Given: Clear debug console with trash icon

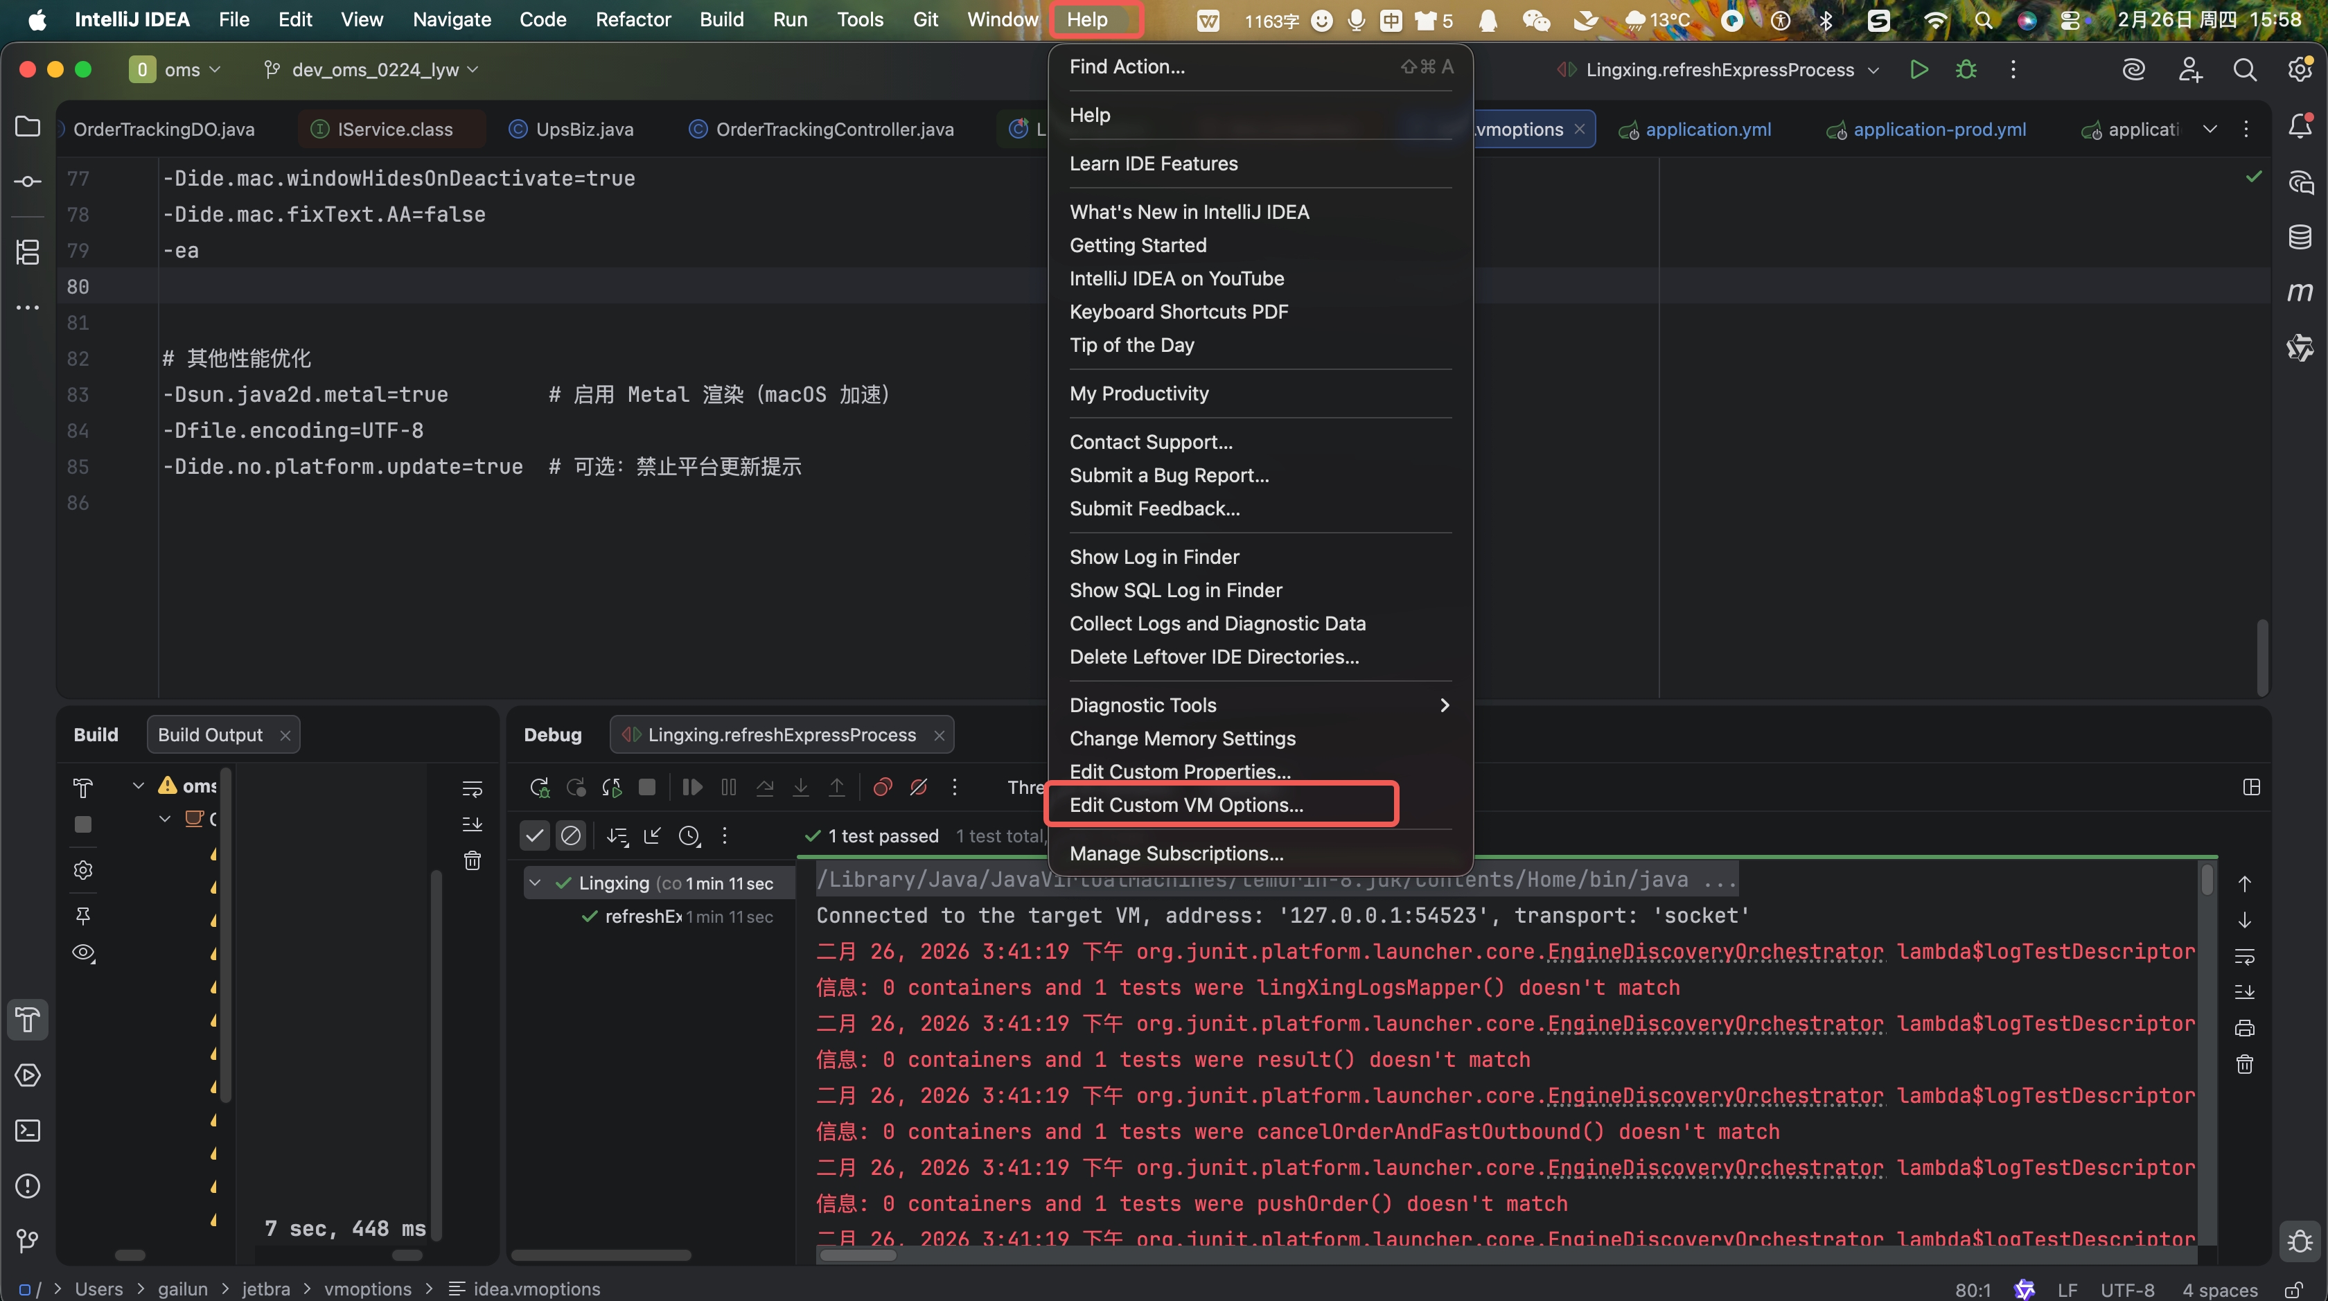Looking at the screenshot, I should click(x=2245, y=1064).
